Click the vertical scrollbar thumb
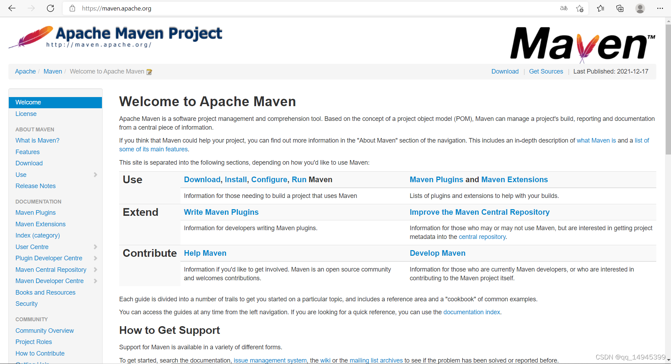 [668, 89]
